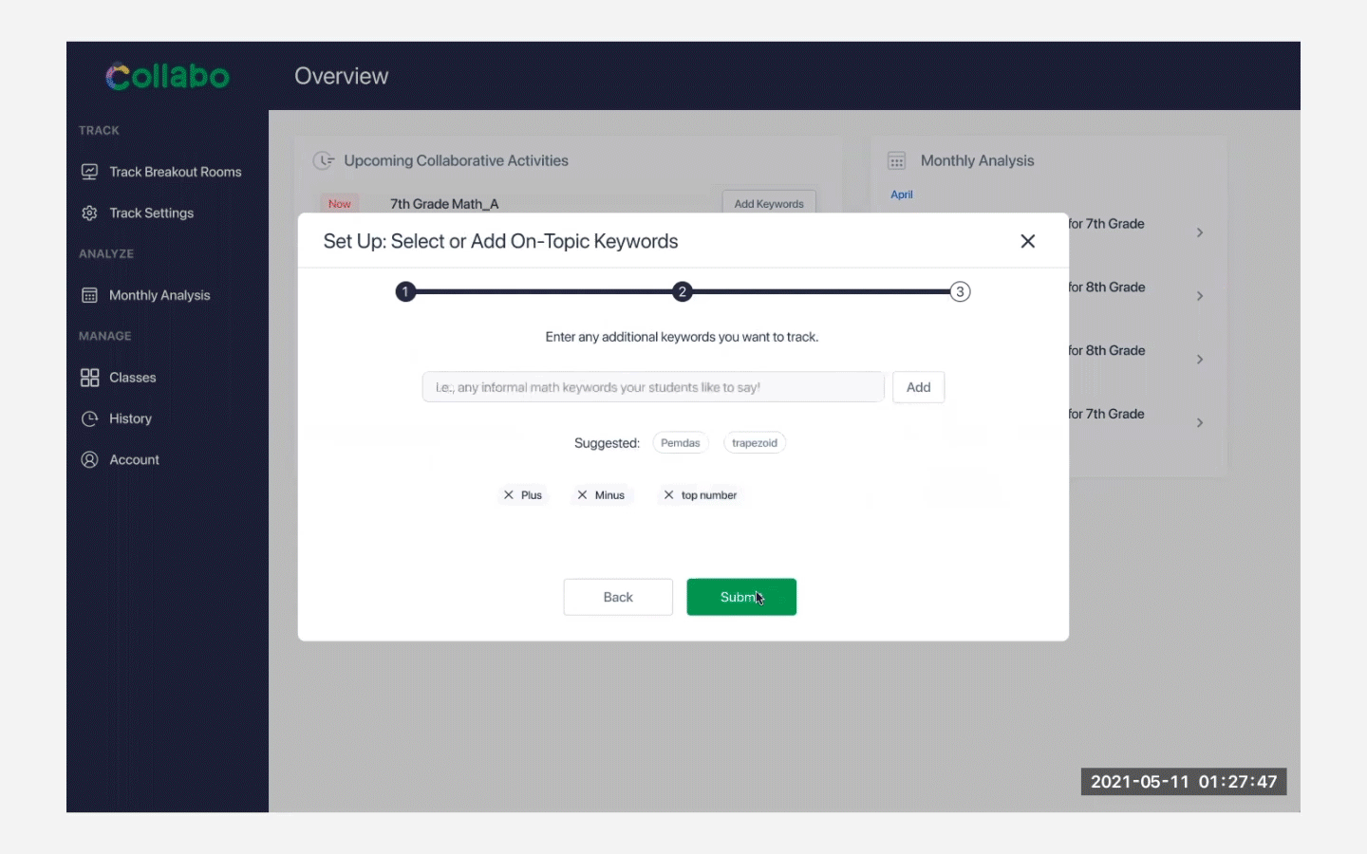
Task: Go to Monthly Analysis in the sidebar
Action: pyautogui.click(x=159, y=295)
